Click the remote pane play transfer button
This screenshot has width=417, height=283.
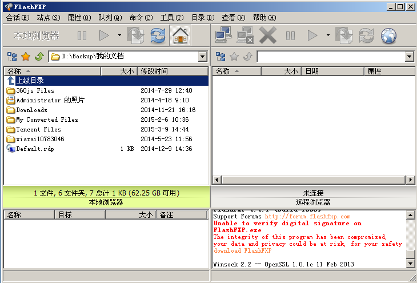pyautogui.click(x=312, y=35)
